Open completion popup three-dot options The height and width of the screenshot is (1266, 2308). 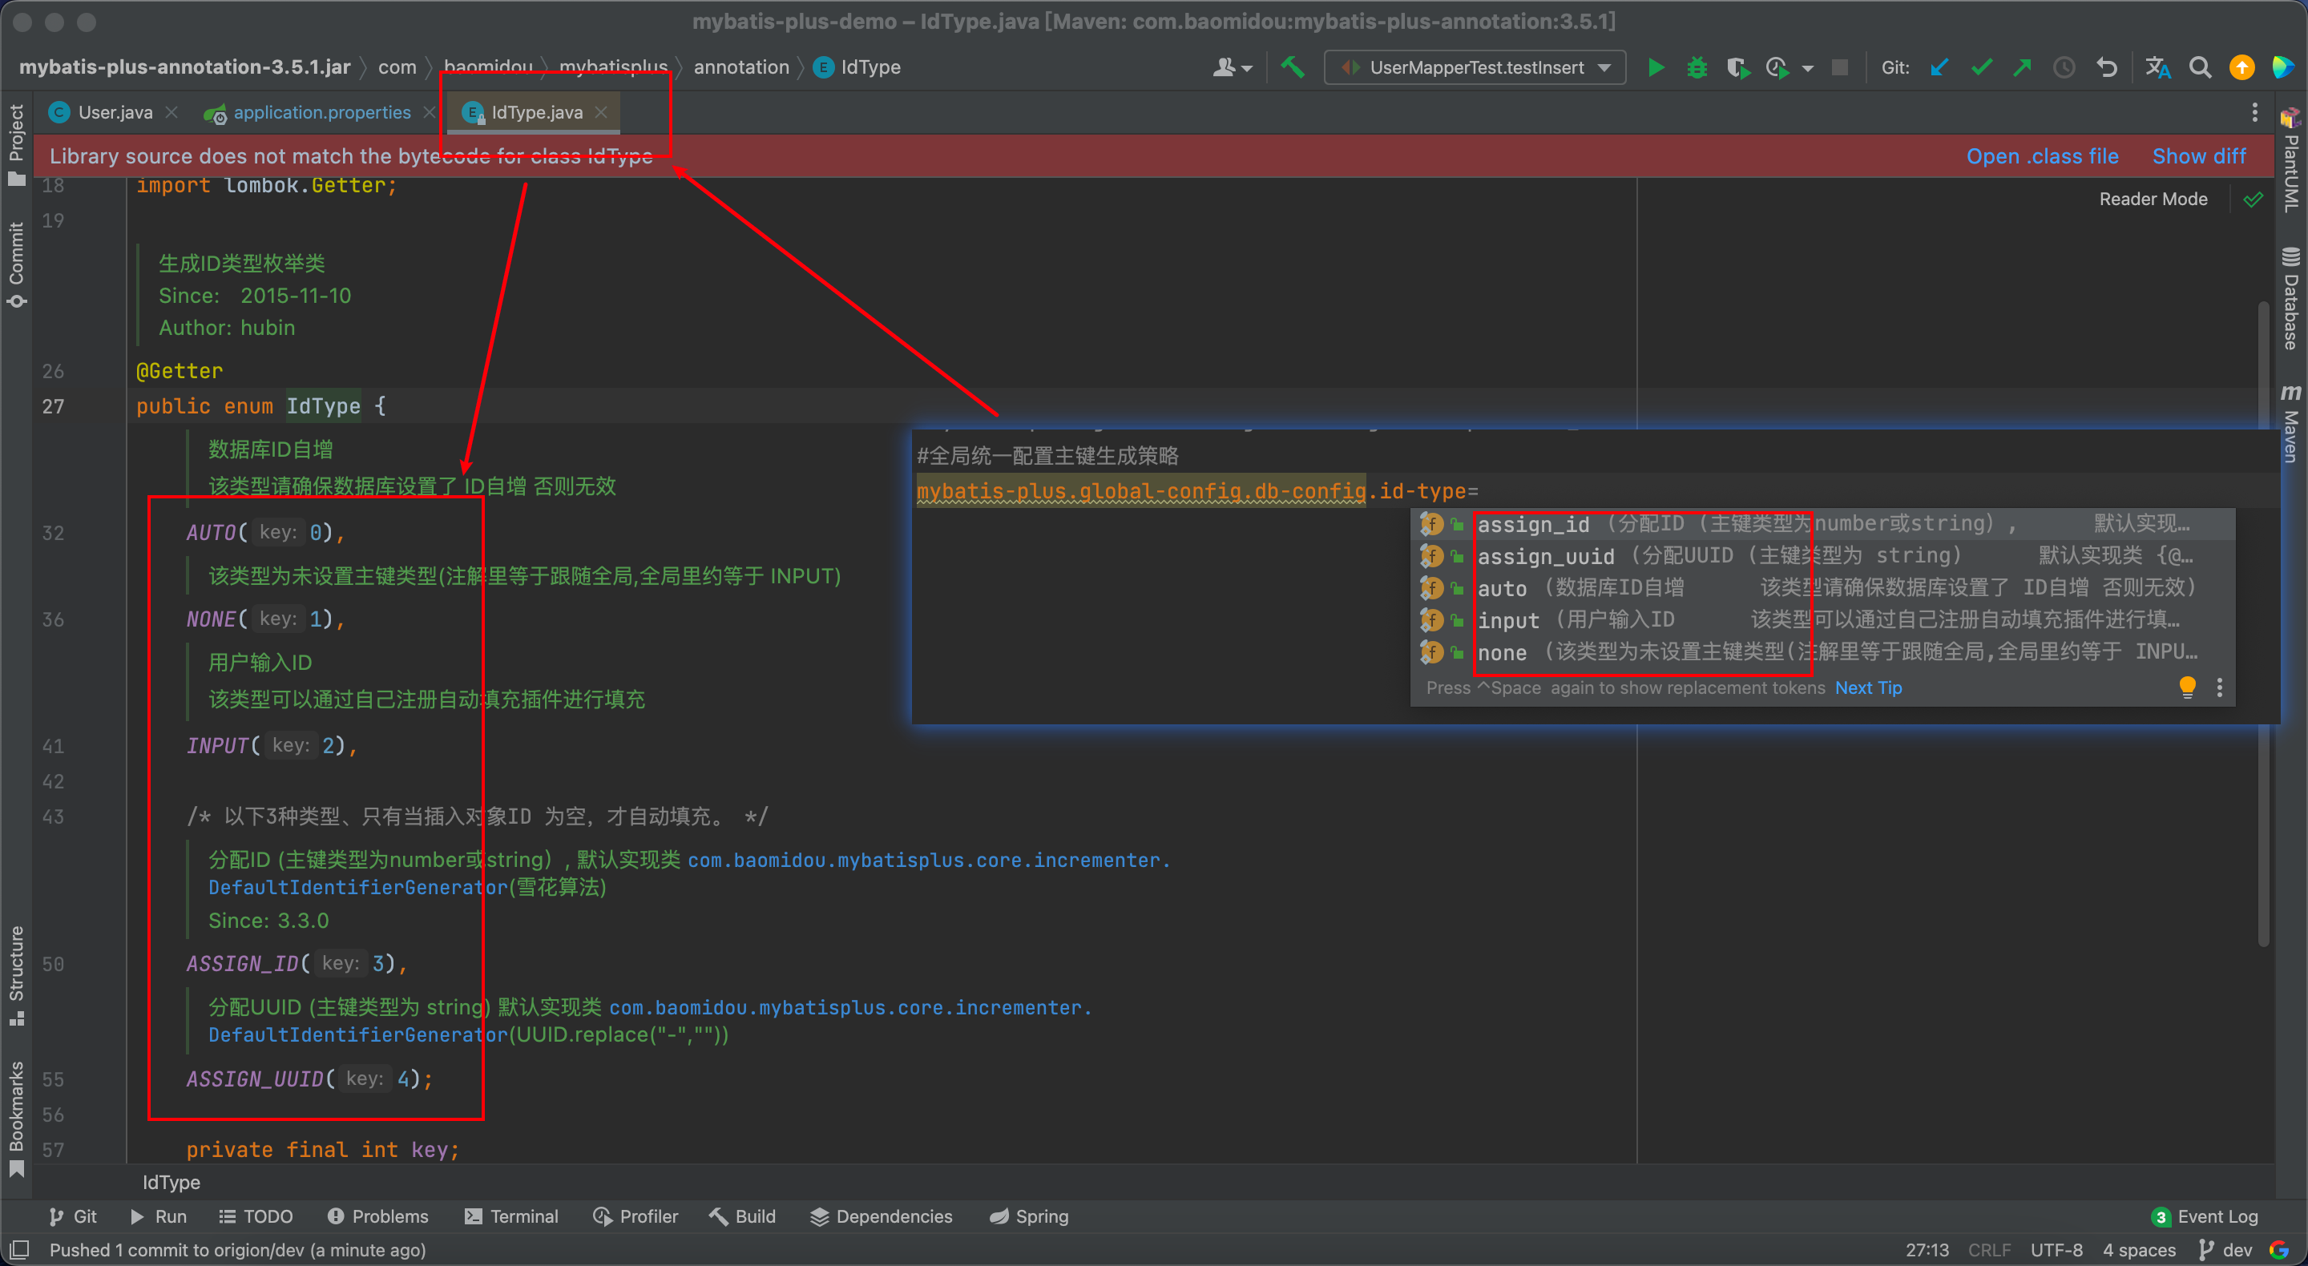2219,687
